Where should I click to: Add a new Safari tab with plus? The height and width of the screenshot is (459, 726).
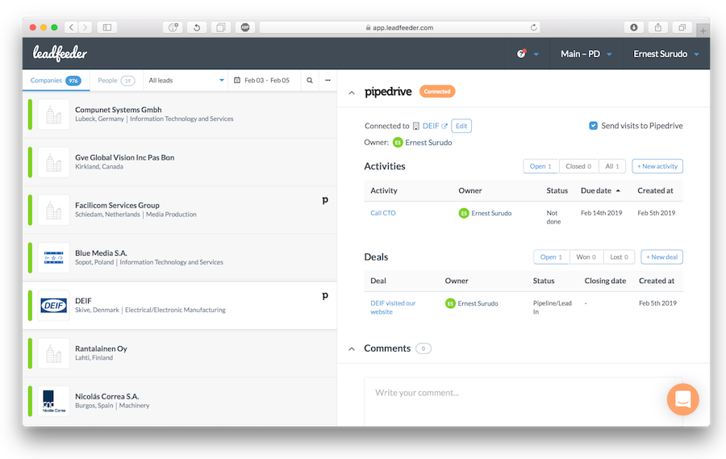coord(703,31)
